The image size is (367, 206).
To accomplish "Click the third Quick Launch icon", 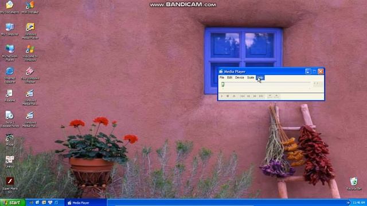I will (44, 203).
